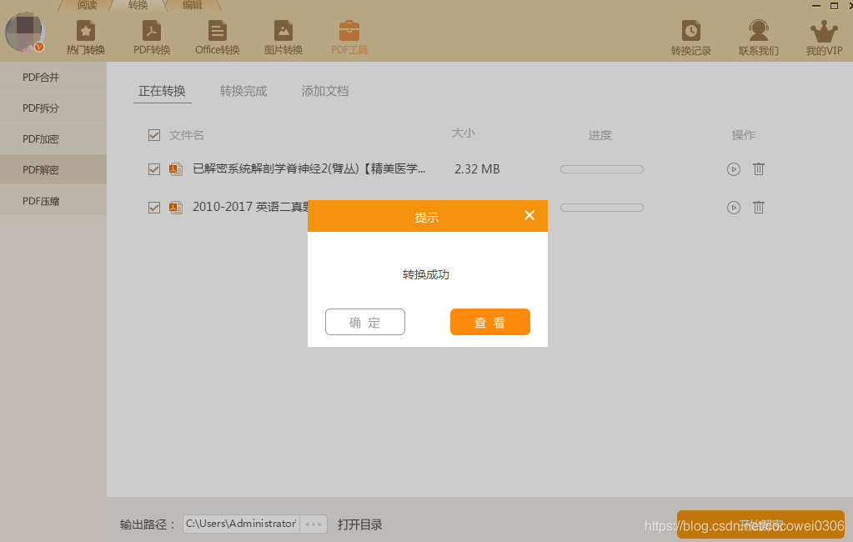Click the user avatar picture
The height and width of the screenshot is (542, 853).
tap(24, 33)
